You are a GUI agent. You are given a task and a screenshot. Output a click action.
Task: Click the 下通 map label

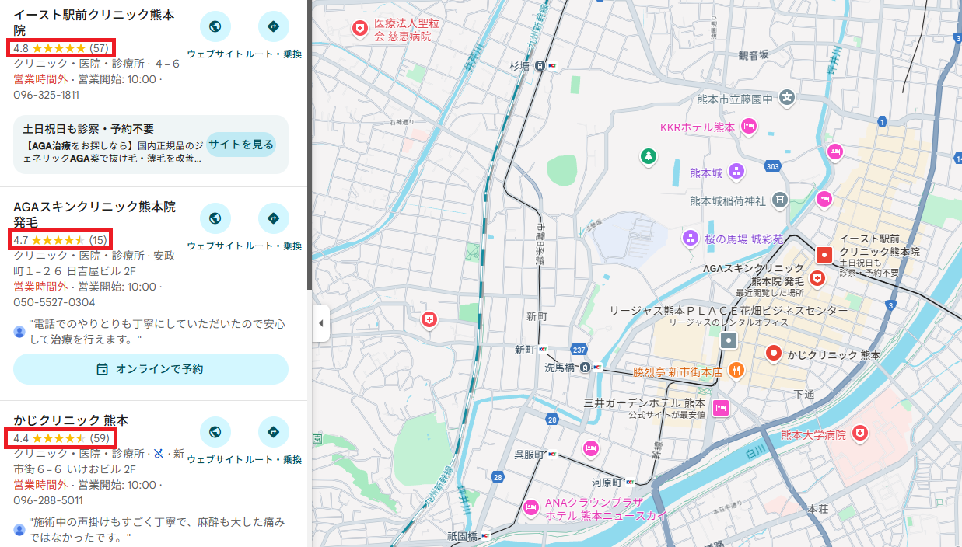804,395
